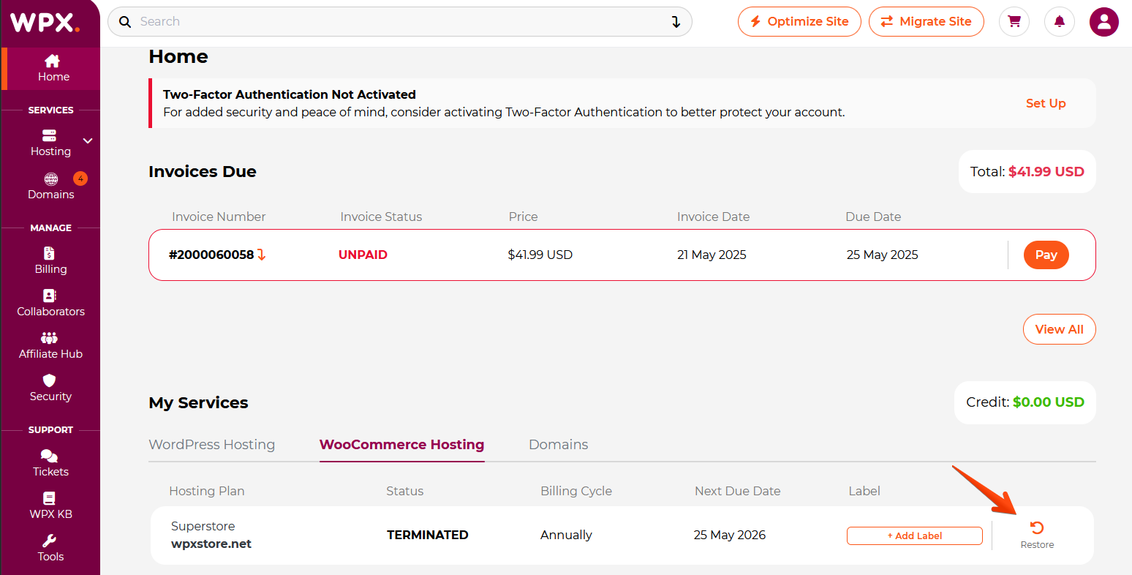Open Collaborators in the sidebar
The height and width of the screenshot is (575, 1132).
[x=50, y=303]
